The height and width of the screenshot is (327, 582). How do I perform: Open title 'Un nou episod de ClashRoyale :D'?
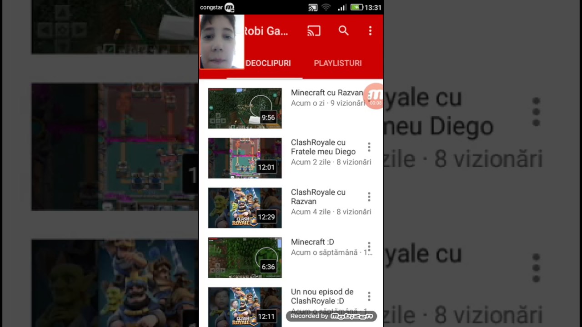click(x=322, y=296)
